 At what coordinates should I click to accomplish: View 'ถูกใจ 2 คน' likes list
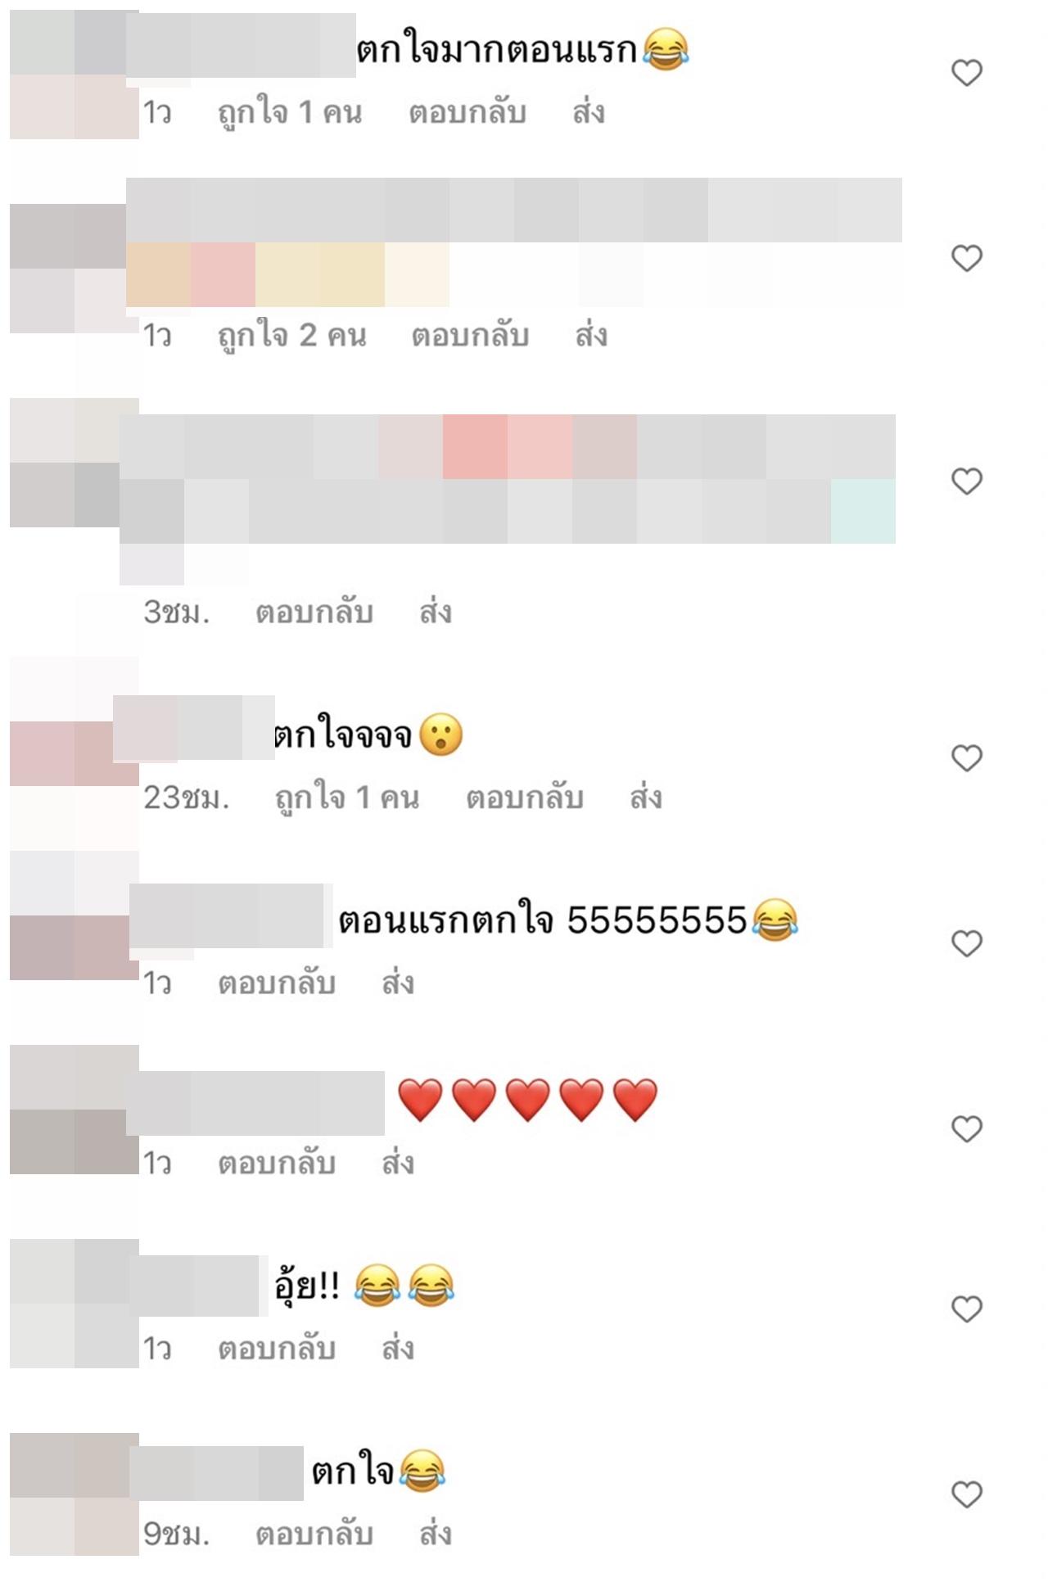pos(291,336)
